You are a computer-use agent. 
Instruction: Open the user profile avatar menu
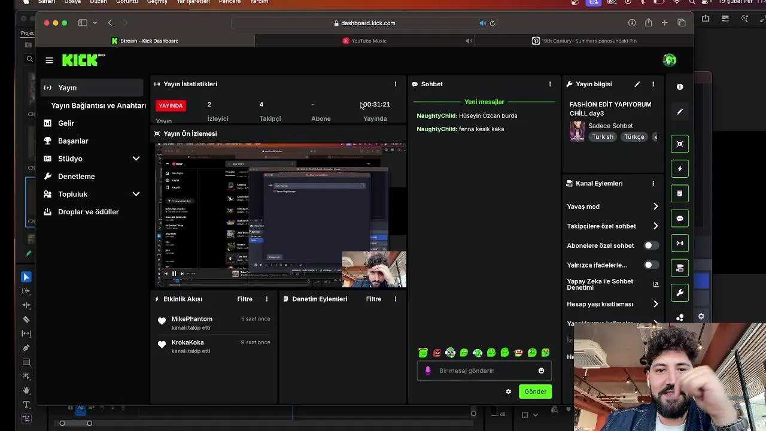tap(669, 60)
